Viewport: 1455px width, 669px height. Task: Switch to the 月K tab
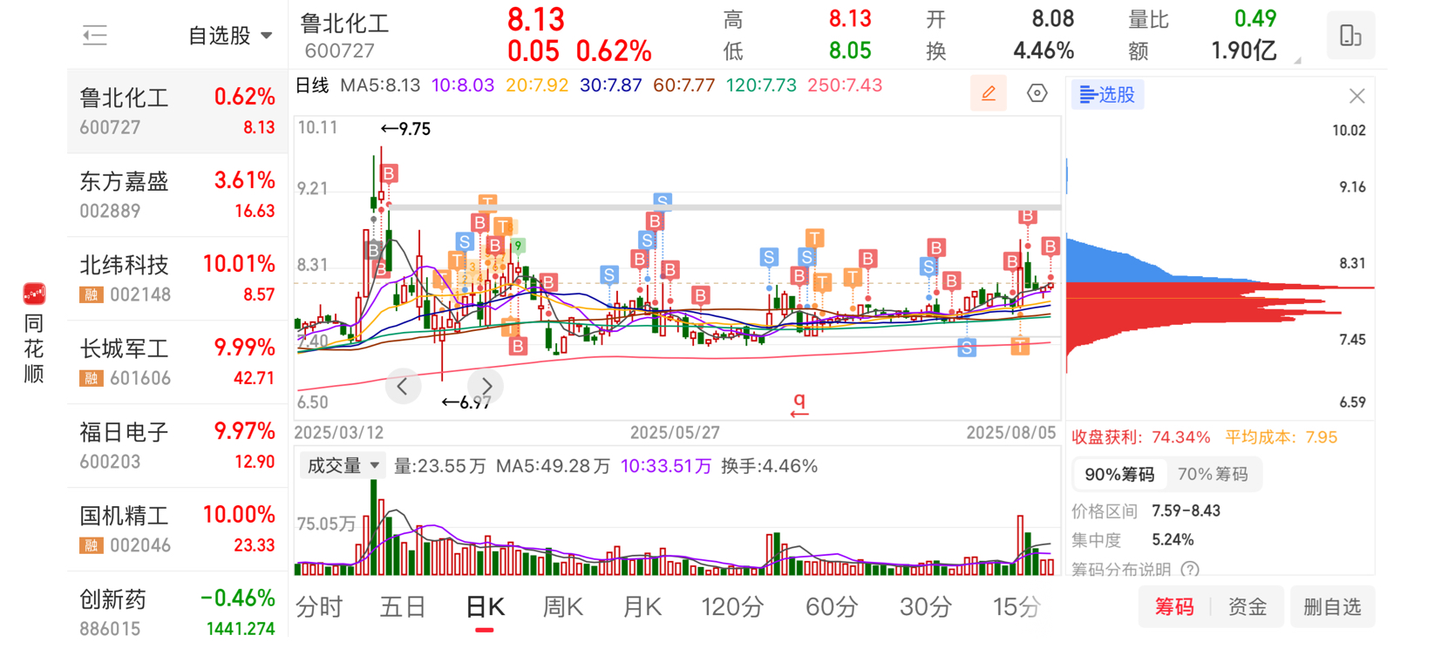[x=643, y=607]
